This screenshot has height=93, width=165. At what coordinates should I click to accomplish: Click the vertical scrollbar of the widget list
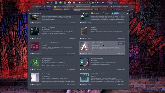pos(128,37)
